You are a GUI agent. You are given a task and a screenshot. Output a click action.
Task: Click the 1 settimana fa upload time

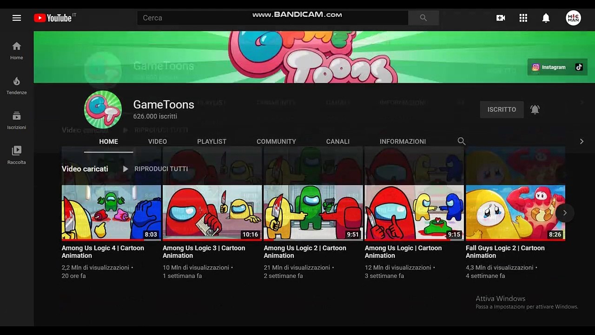182,276
